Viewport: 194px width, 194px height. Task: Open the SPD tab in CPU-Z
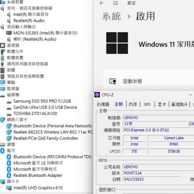[x=147, y=104]
